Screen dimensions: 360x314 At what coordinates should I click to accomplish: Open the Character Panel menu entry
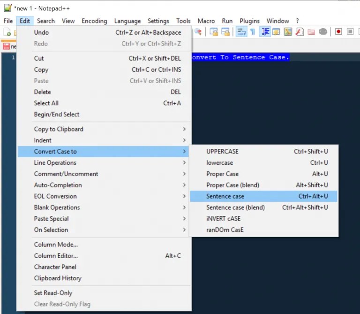pyautogui.click(x=104, y=267)
